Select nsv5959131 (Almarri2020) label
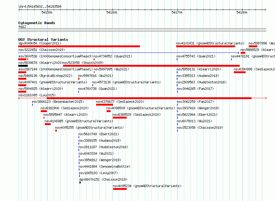275x201 pixels. click(x=199, y=69)
